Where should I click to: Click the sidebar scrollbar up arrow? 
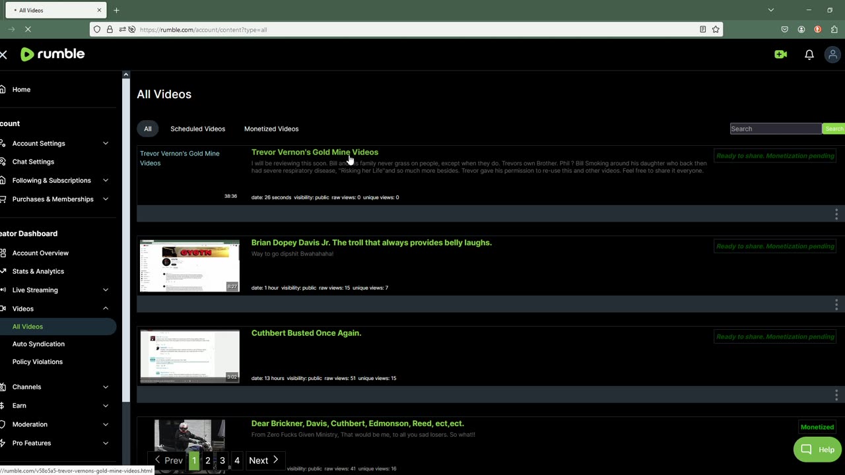[126, 75]
